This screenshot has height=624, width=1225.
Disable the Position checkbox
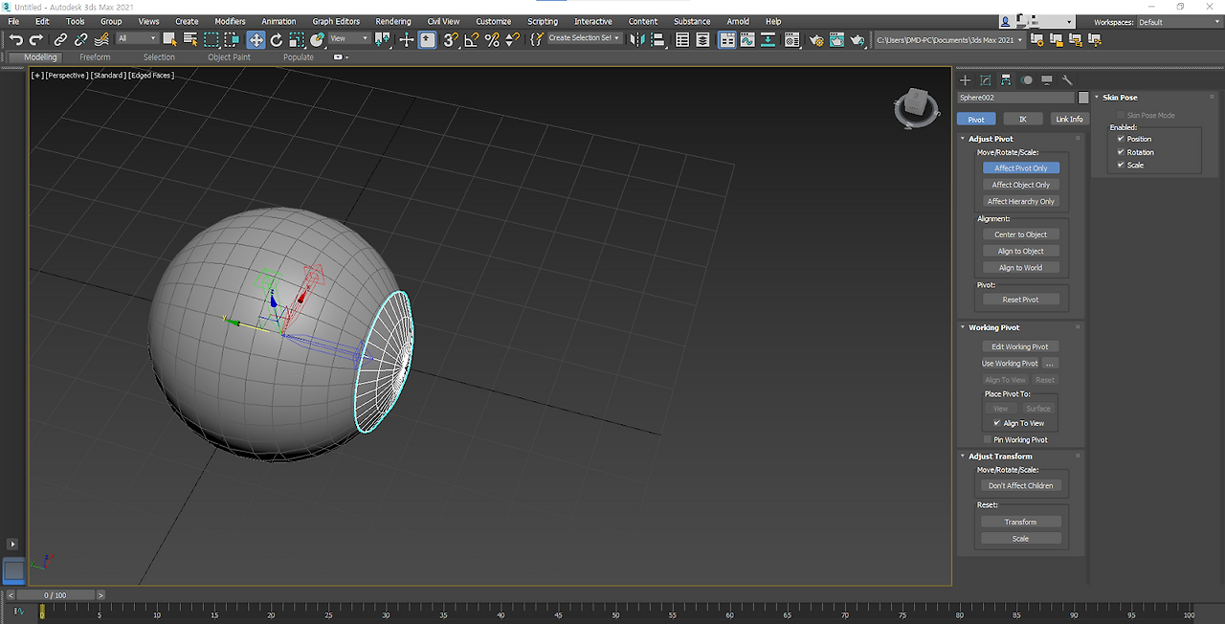[1121, 139]
